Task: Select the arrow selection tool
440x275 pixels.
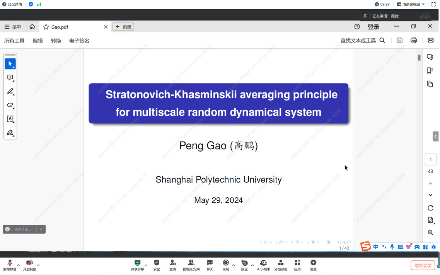Action: coord(10,64)
